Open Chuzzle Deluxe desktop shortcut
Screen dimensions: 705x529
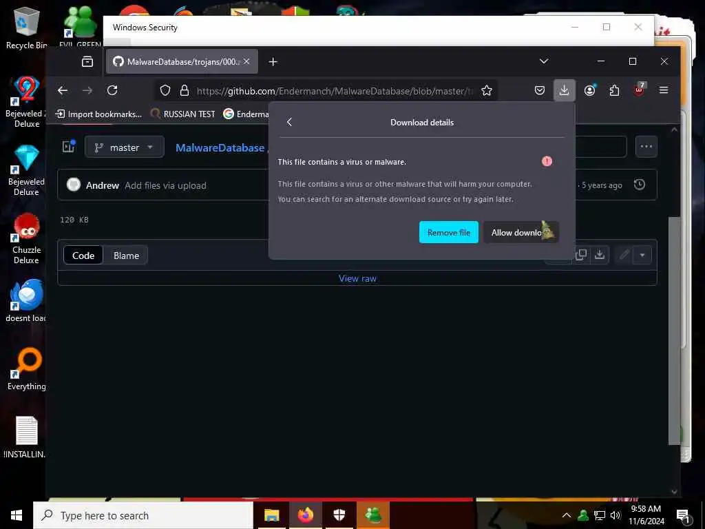point(27,238)
